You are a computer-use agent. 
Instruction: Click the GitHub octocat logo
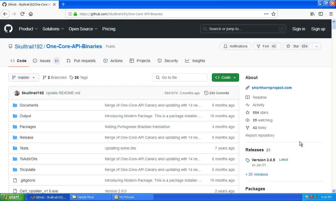click(8, 29)
